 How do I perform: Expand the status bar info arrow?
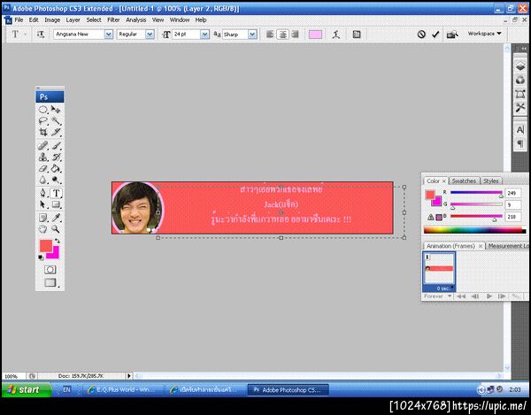click(128, 376)
